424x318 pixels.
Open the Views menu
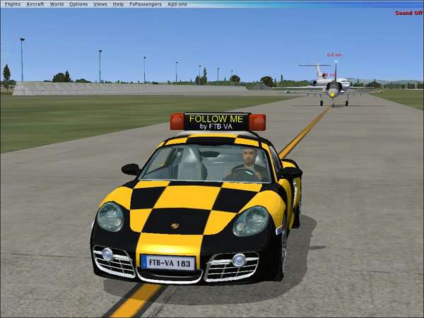pyautogui.click(x=100, y=4)
